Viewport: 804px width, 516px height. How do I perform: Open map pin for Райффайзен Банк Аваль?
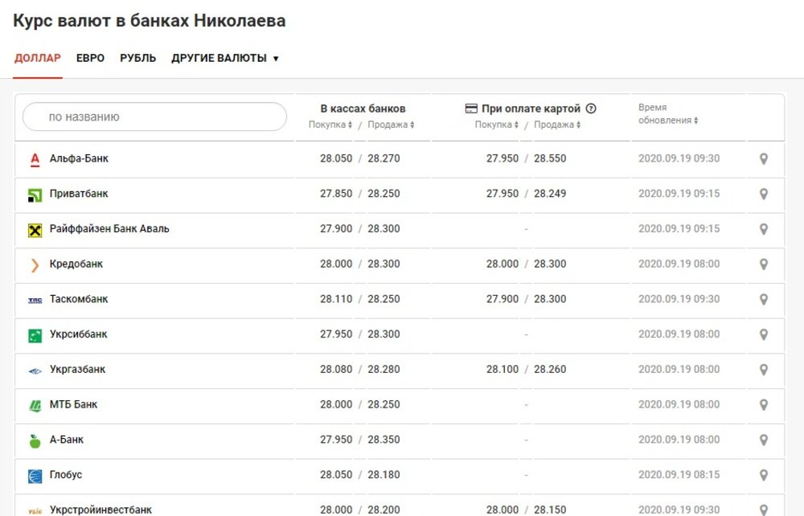pos(764,229)
